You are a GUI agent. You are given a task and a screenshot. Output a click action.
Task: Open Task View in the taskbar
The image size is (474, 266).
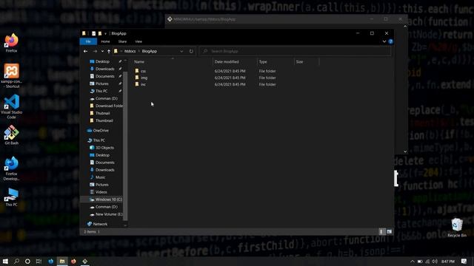pos(39,261)
